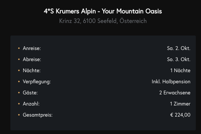Click the Verpflegung label
The width and height of the screenshot is (201, 134).
(37, 82)
